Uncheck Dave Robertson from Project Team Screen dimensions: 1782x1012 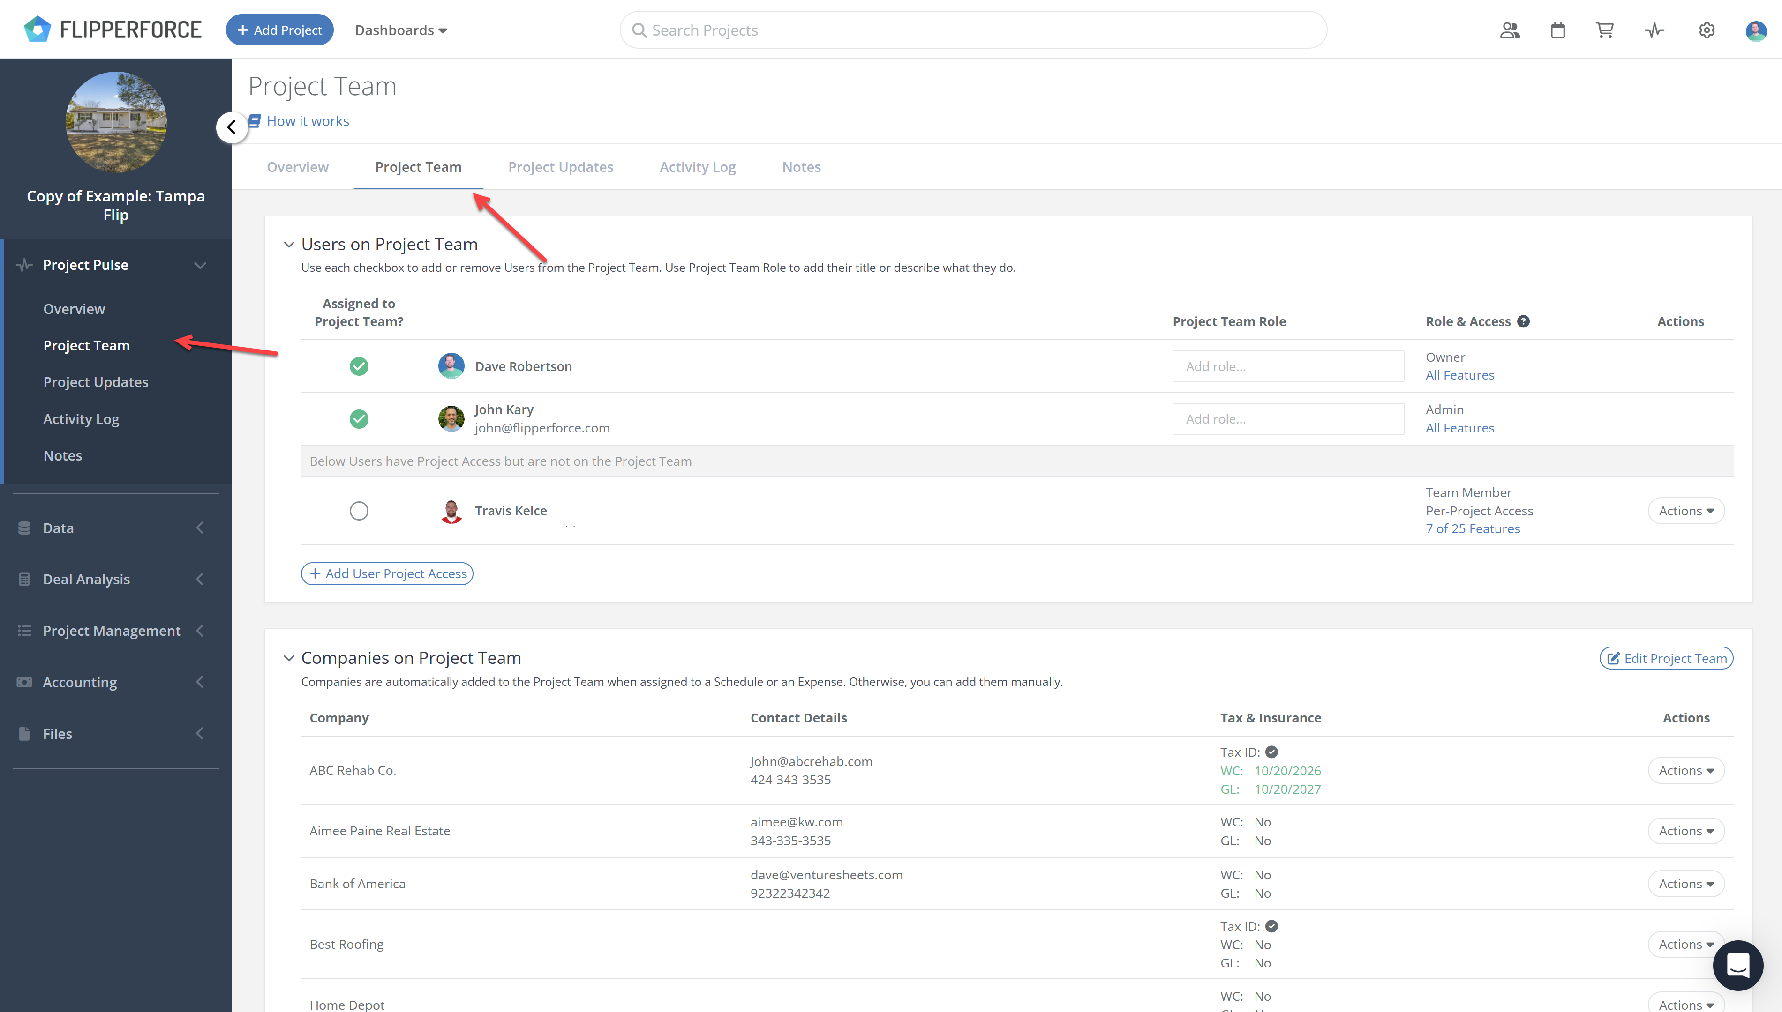click(359, 365)
